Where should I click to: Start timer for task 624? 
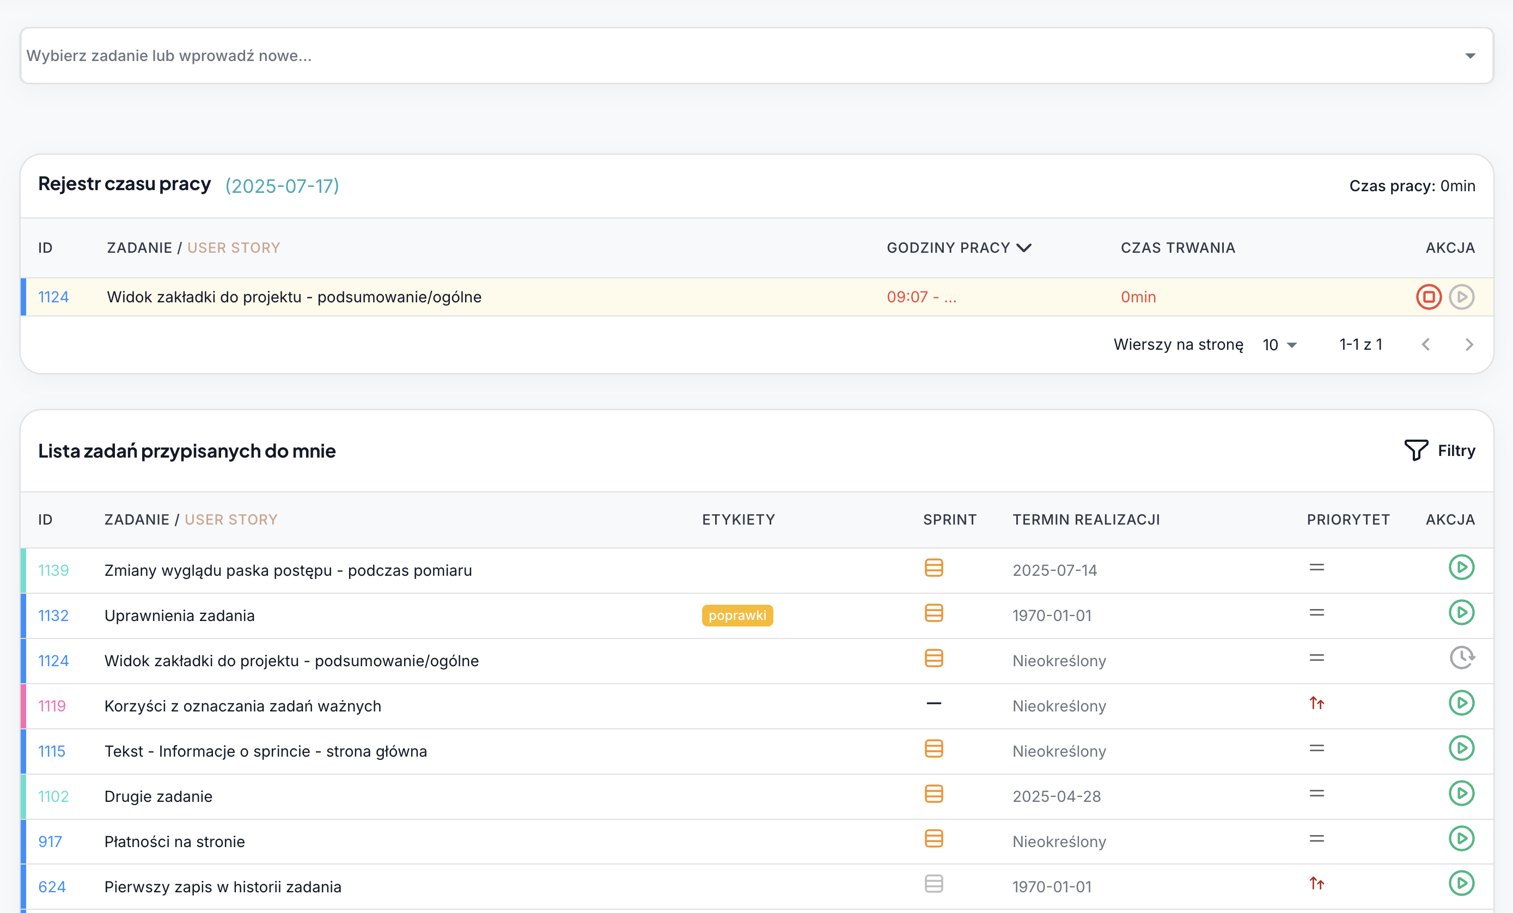click(x=1461, y=884)
